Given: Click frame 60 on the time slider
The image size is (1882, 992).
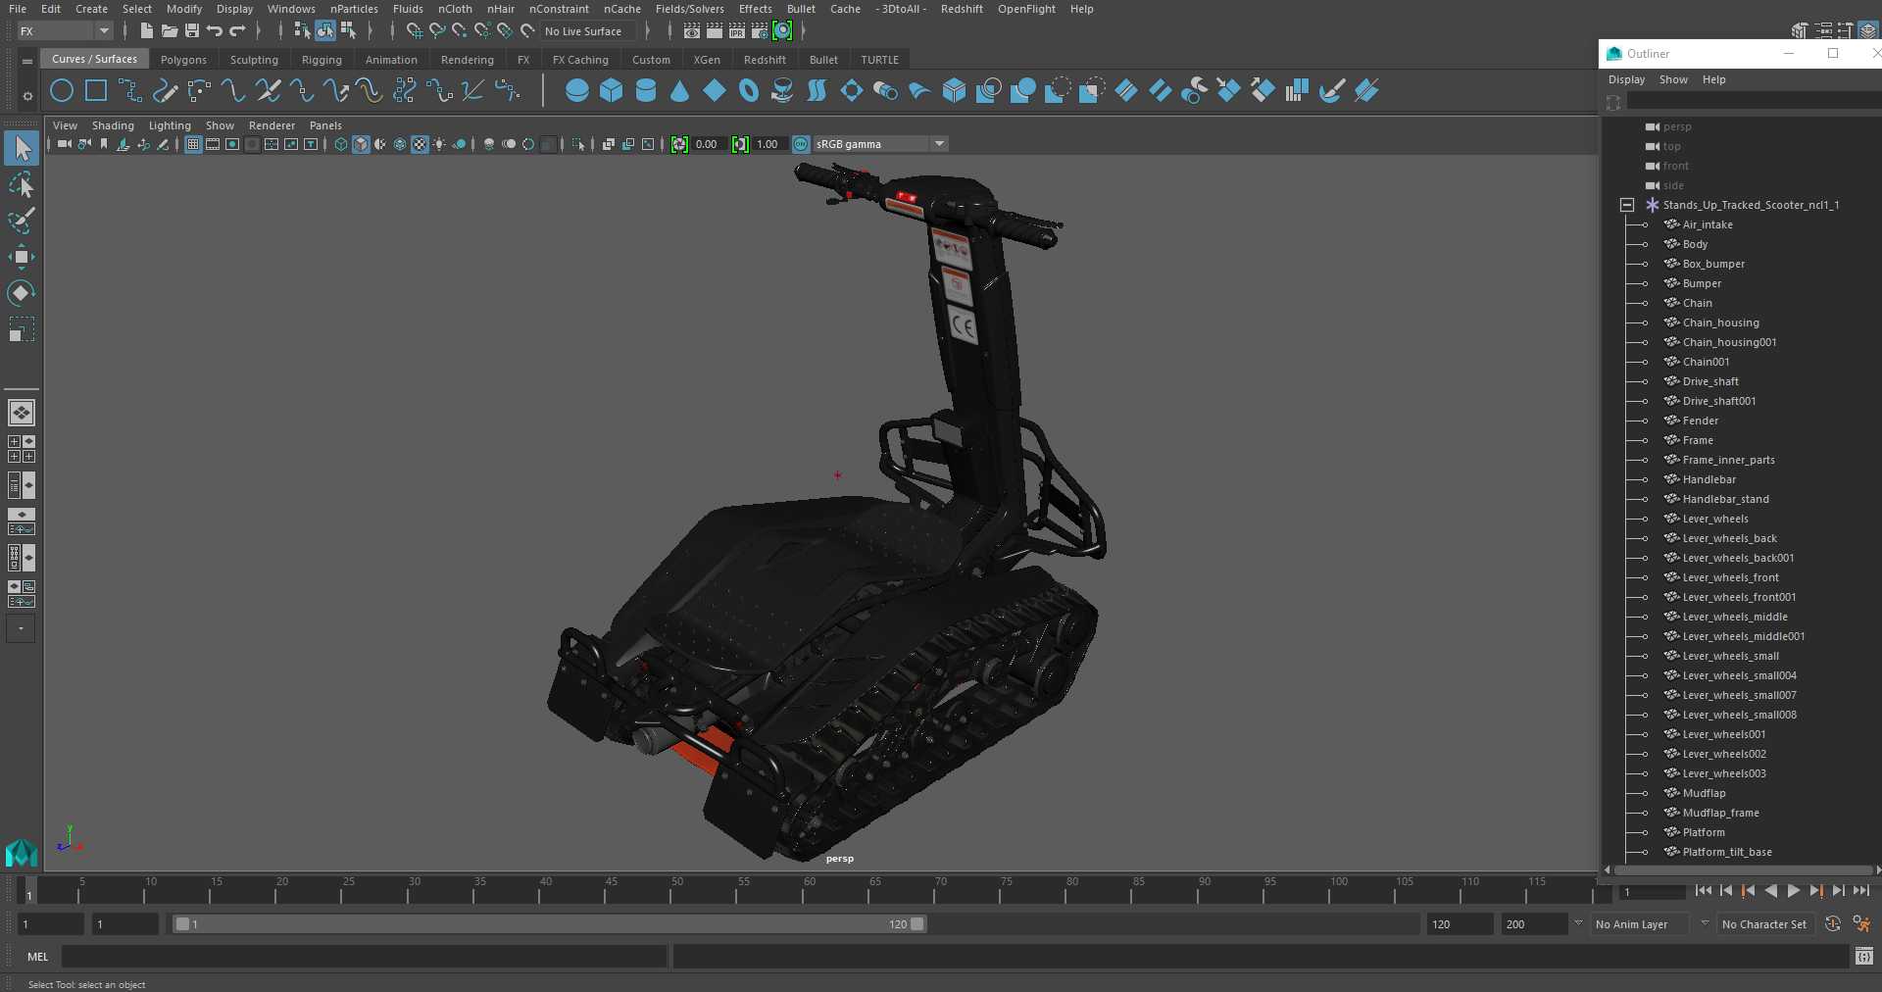Looking at the screenshot, I should point(809,890).
